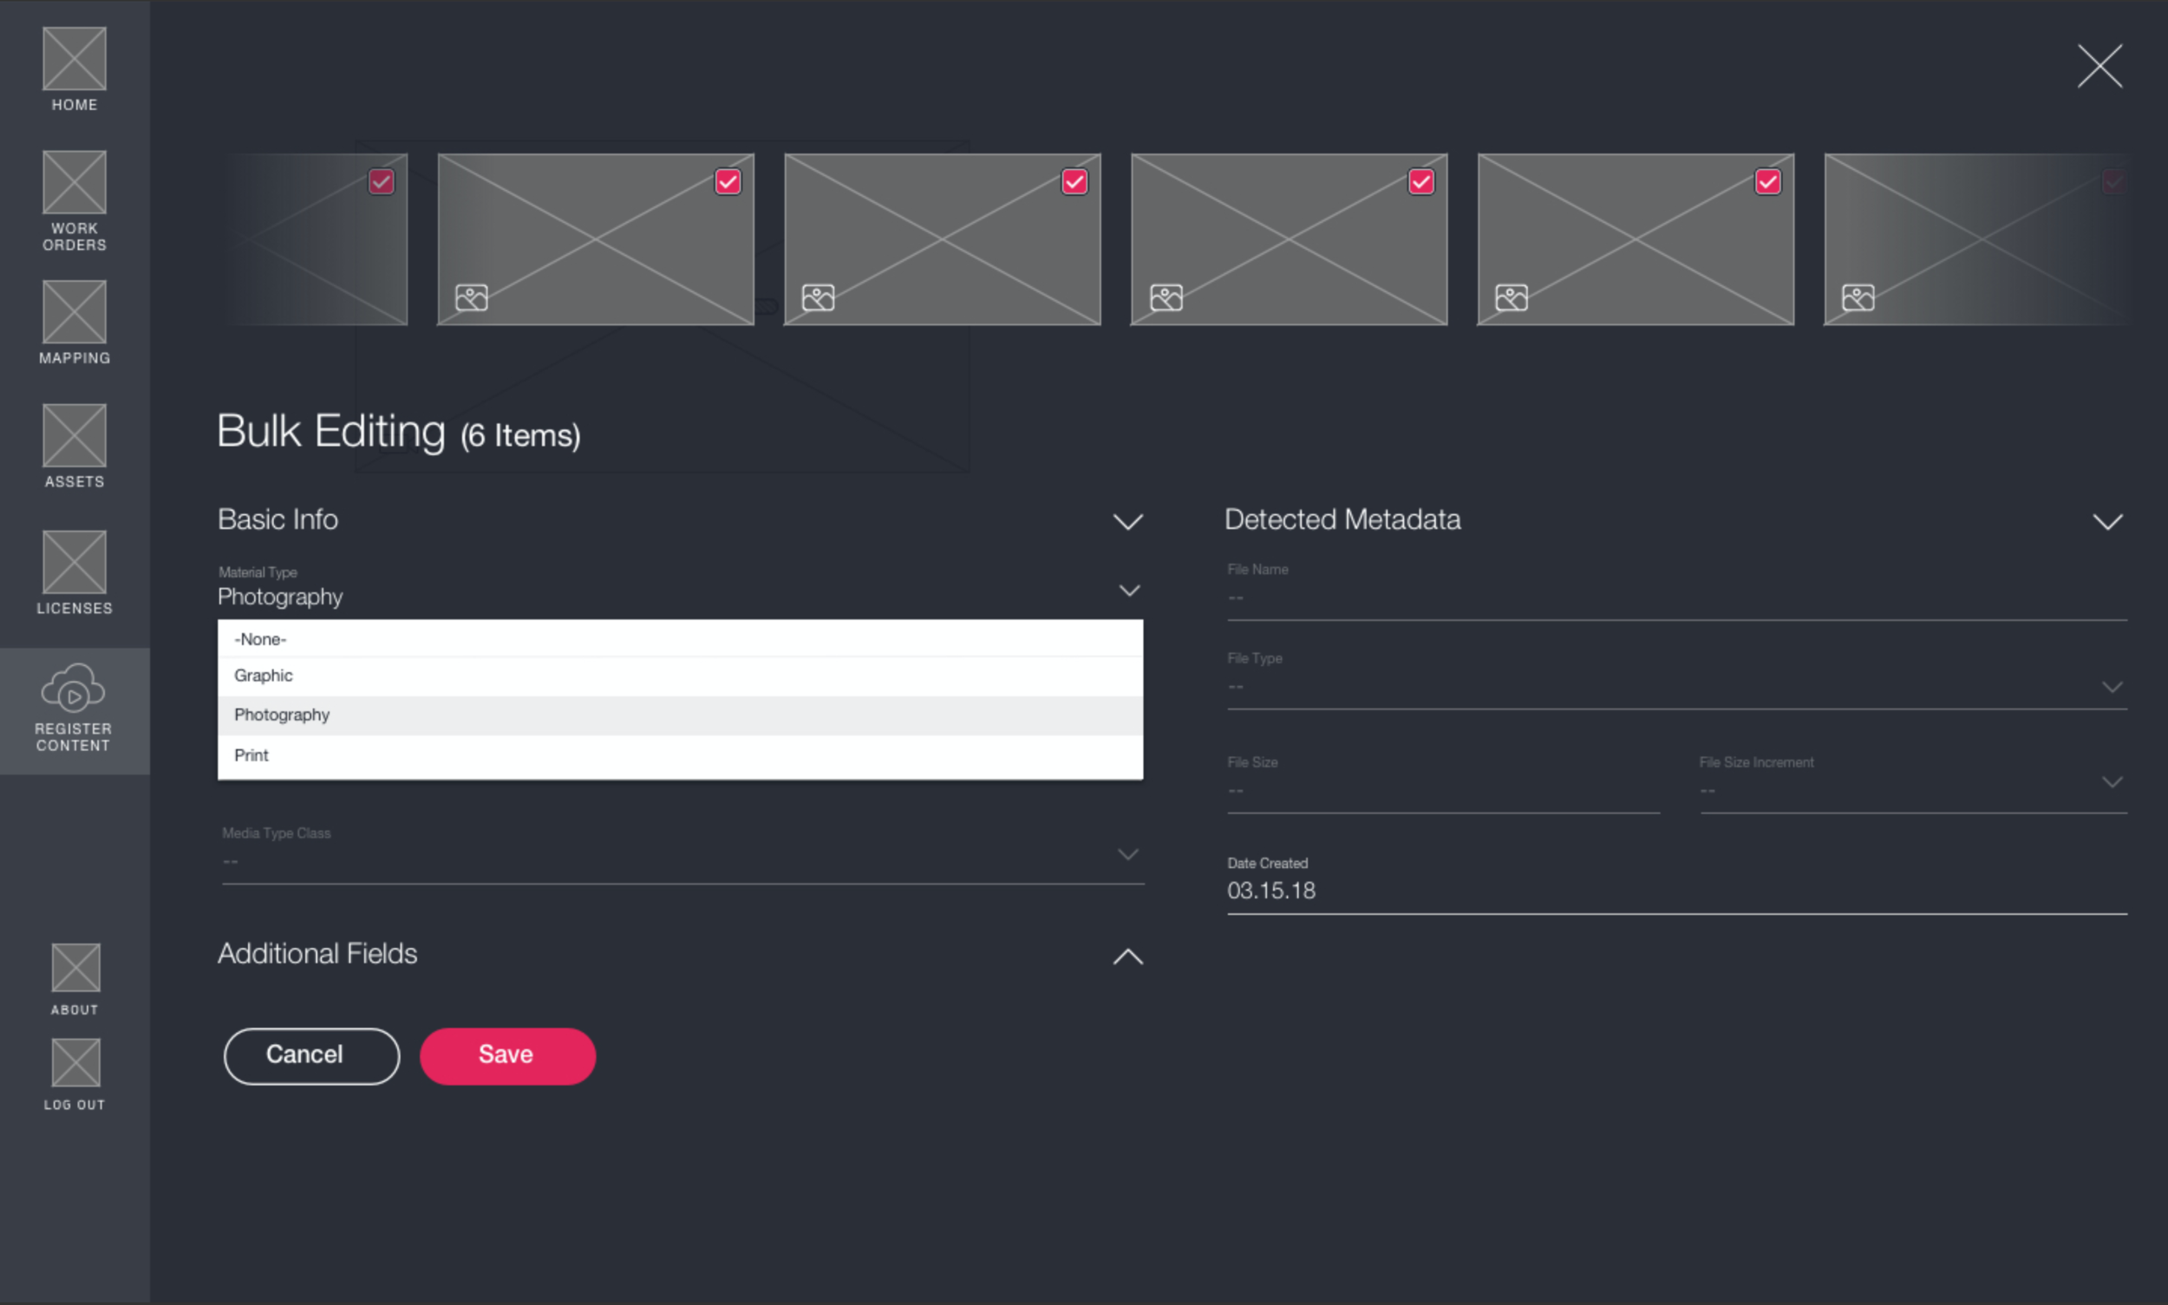Image resolution: width=2168 pixels, height=1305 pixels.
Task: Open the Assets sidebar icon
Action: click(x=74, y=435)
